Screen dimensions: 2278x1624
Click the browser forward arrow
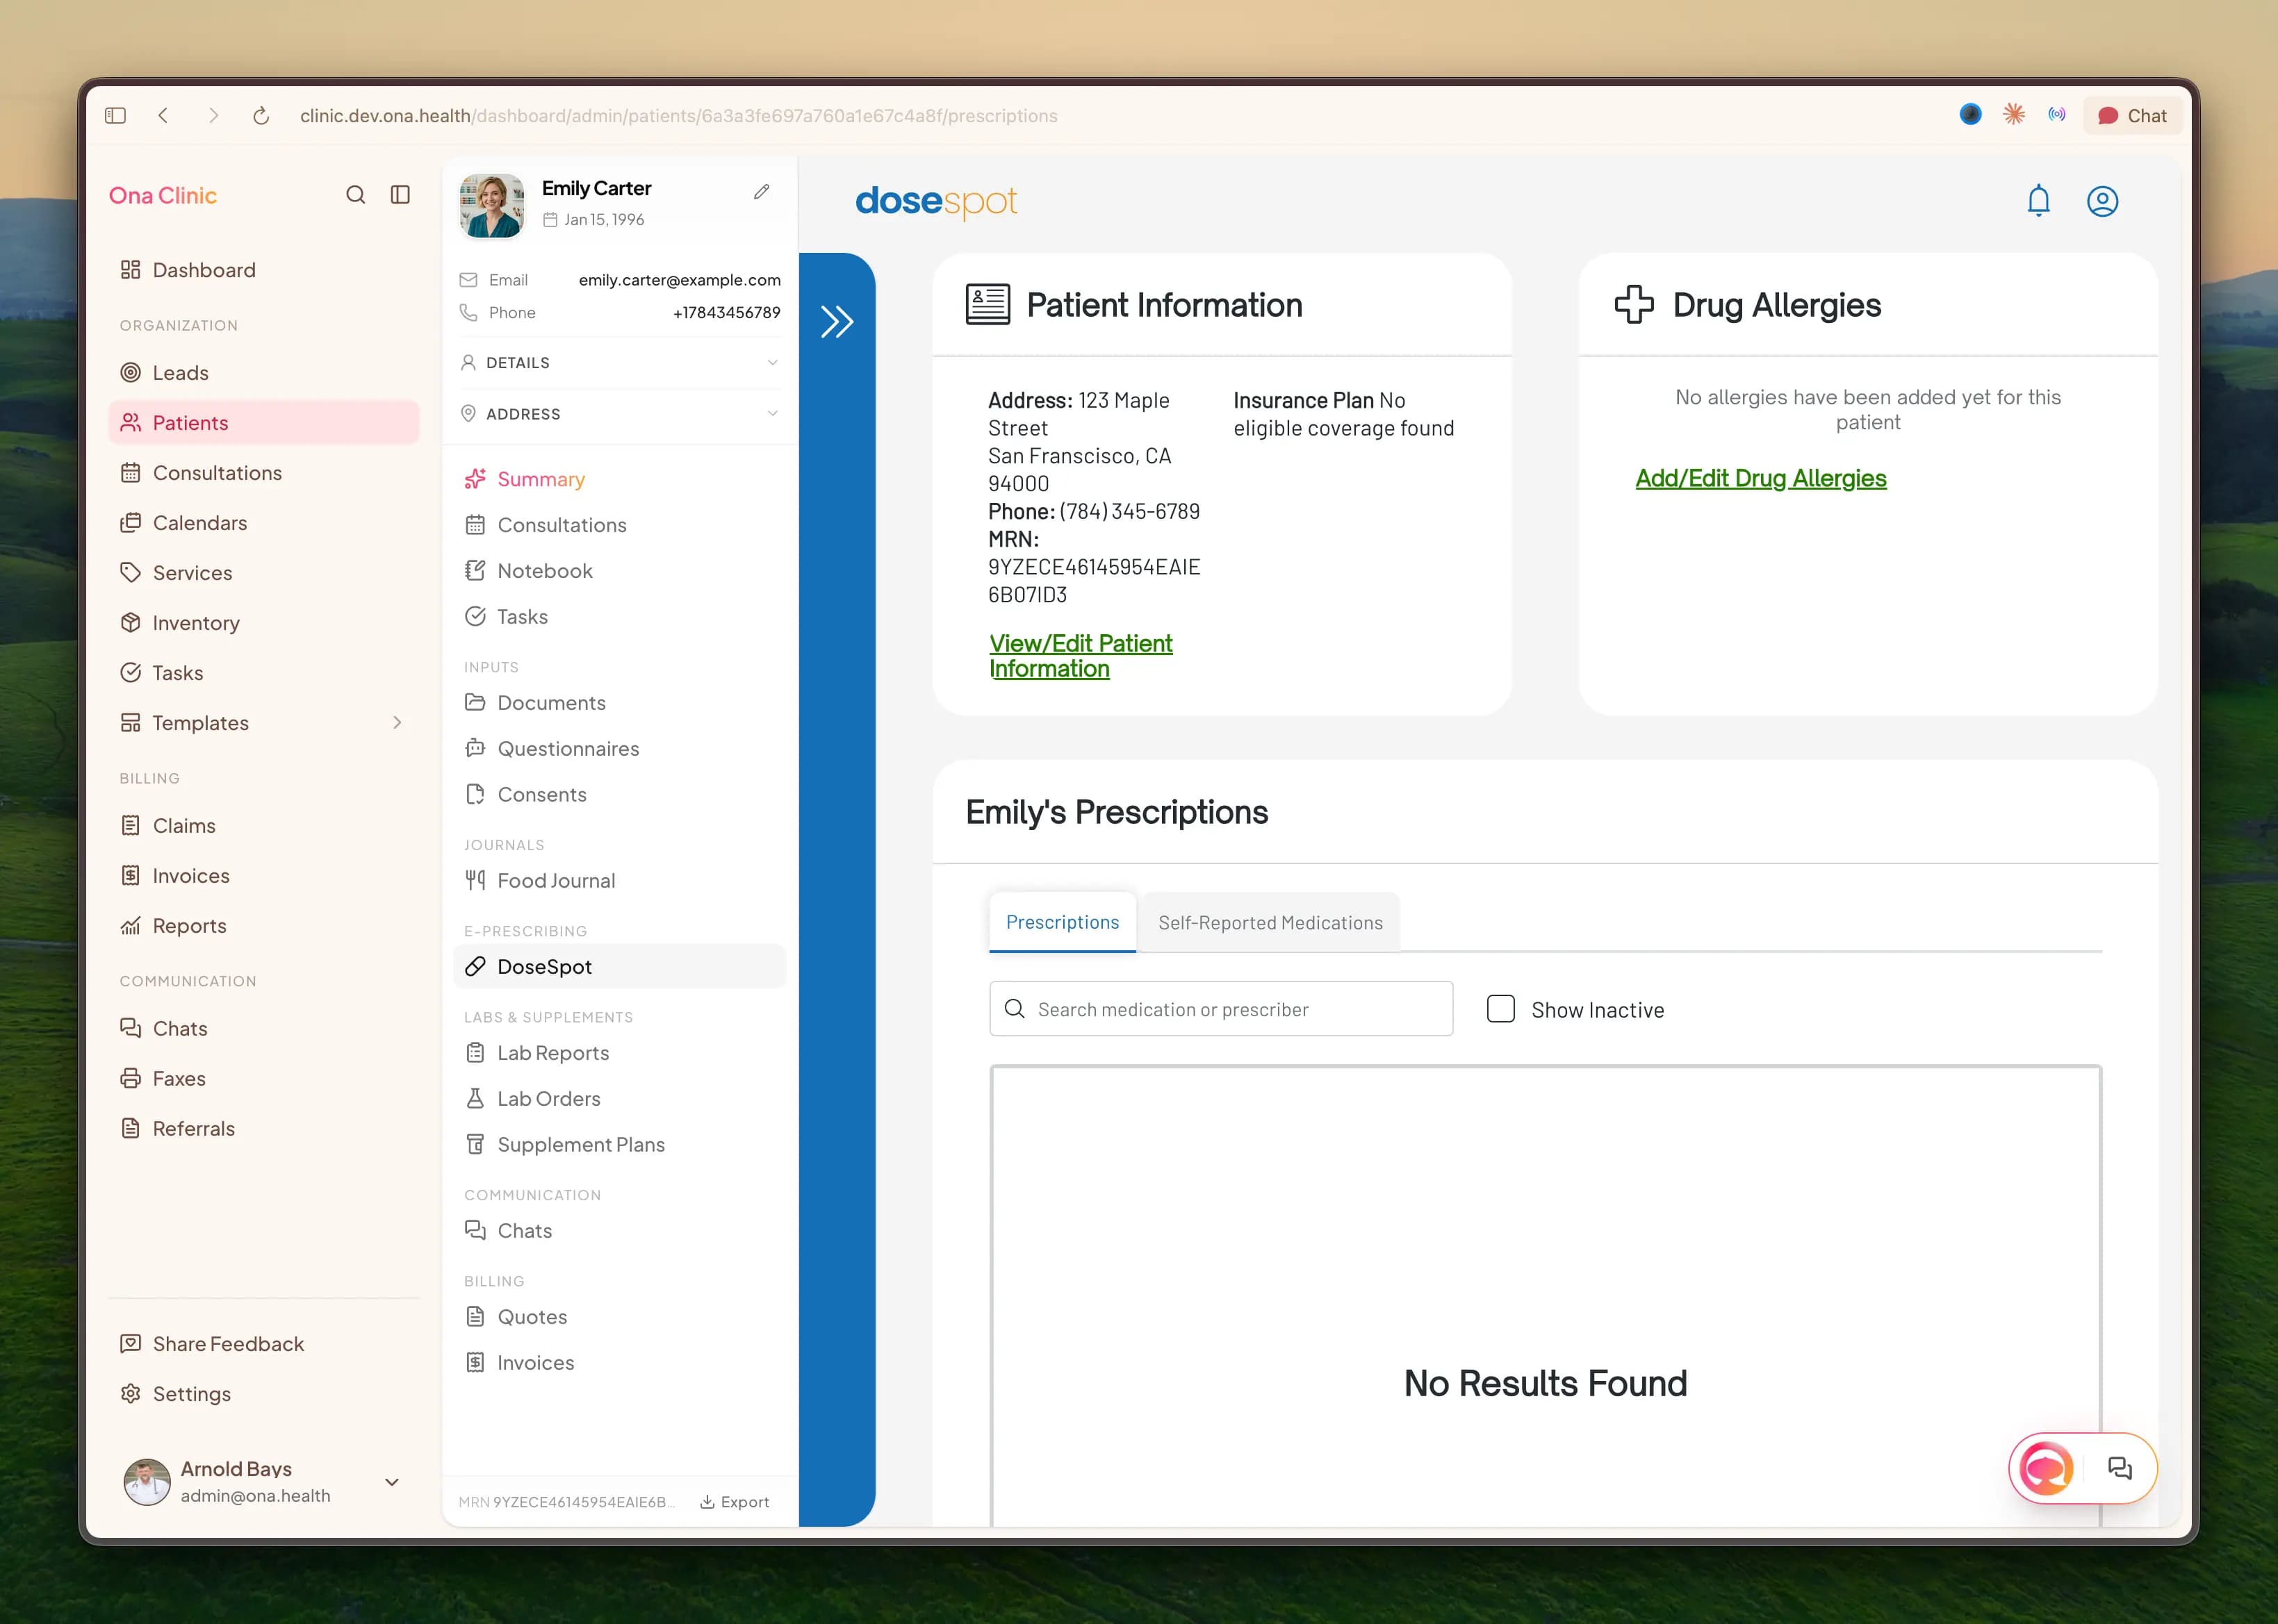pos(212,116)
